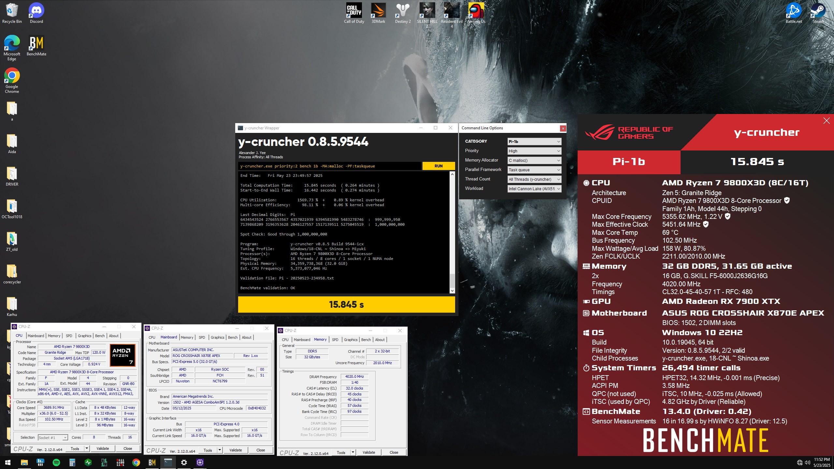Select the Microsoft Edge desktop icon
Image resolution: width=834 pixels, height=469 pixels.
coord(12,48)
